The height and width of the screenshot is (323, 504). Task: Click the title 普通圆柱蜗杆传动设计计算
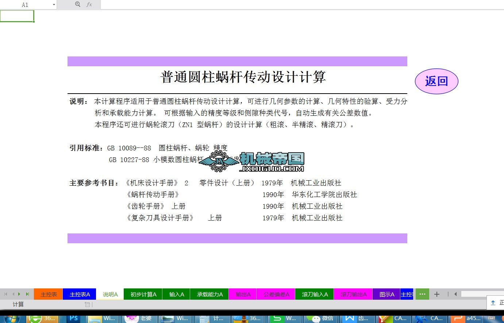[x=243, y=77]
